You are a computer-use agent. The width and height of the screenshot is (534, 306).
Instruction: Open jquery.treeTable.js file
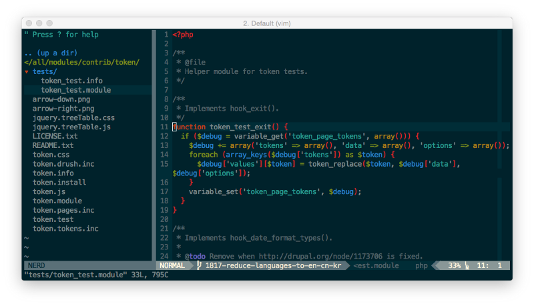pos(71,127)
